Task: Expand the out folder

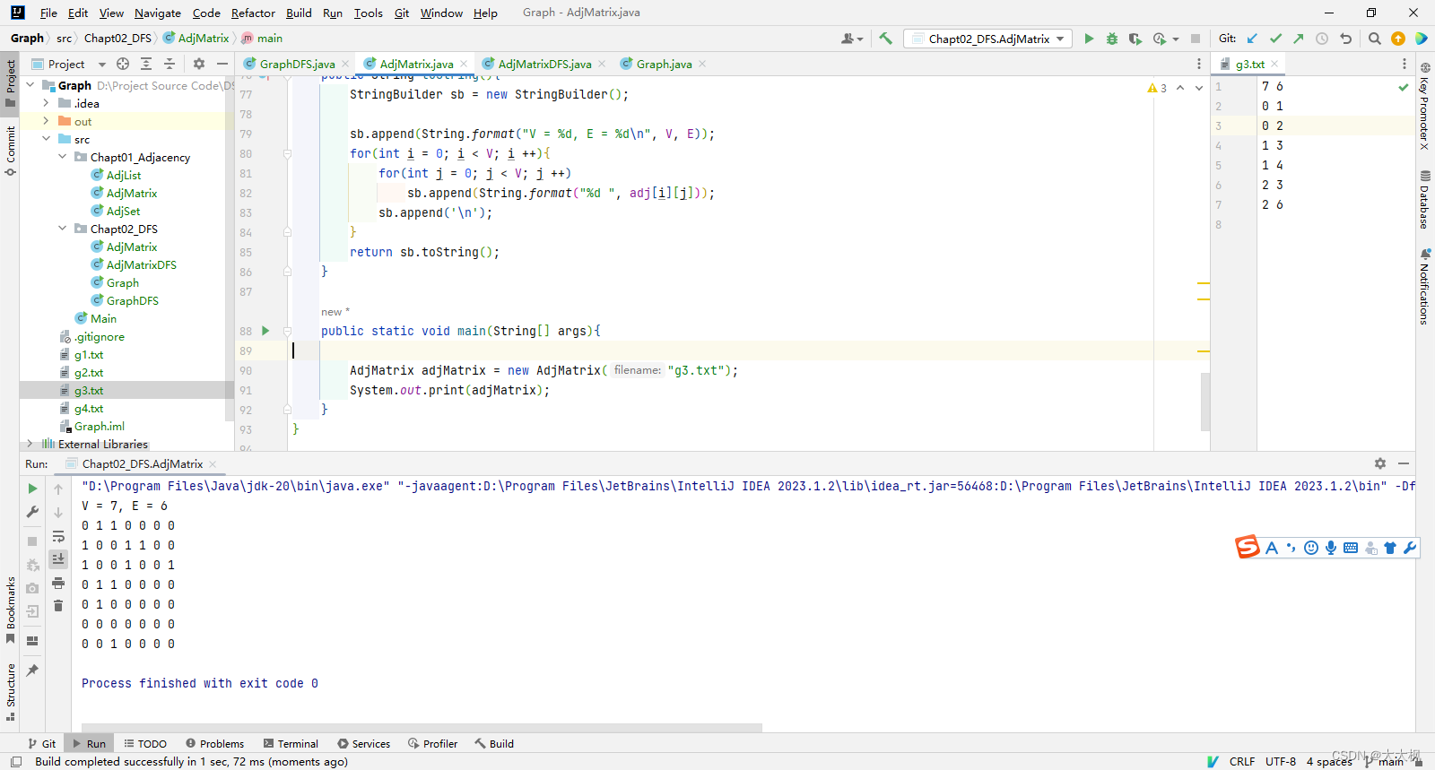Action: tap(47, 121)
